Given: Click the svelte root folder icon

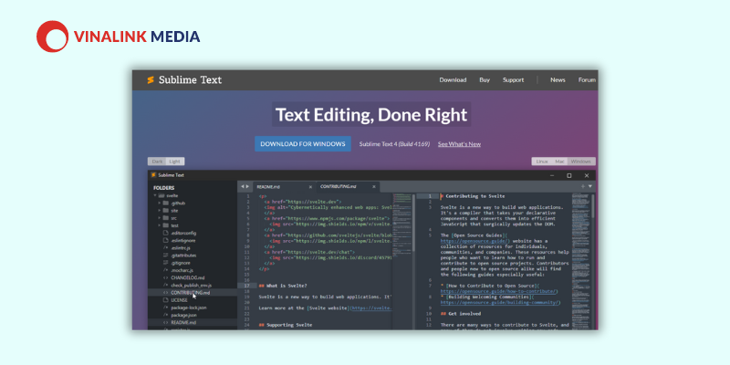Looking at the screenshot, I should pos(162,196).
